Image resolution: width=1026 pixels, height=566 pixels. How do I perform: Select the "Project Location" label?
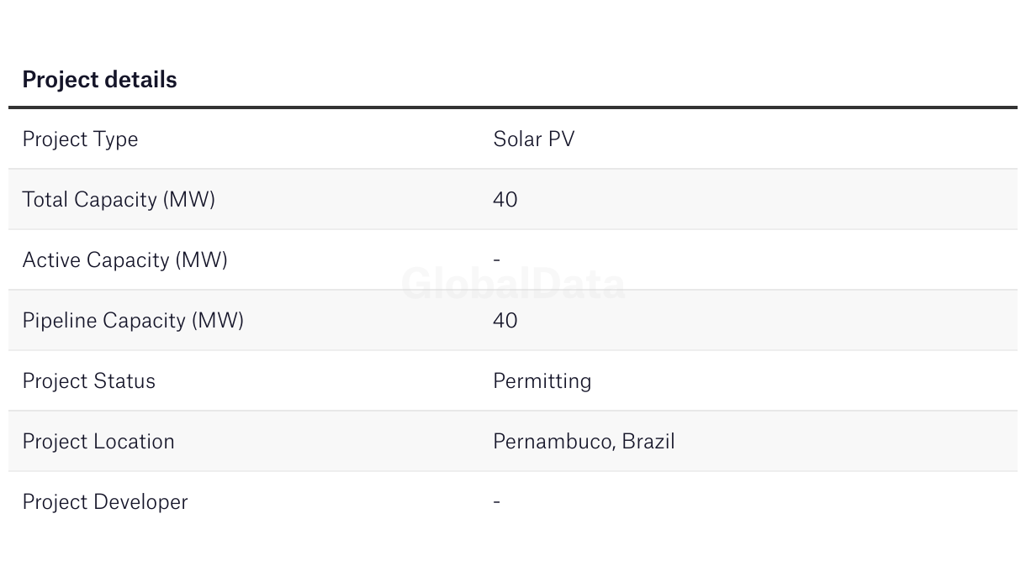pyautogui.click(x=98, y=442)
